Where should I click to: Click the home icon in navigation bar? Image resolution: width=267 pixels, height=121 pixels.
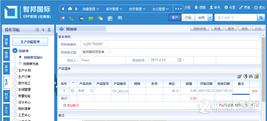pyautogui.click(x=70, y=9)
